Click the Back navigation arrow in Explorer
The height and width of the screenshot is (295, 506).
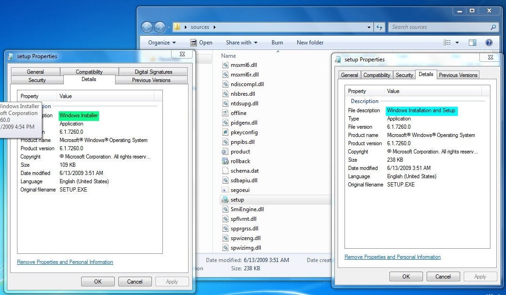pyautogui.click(x=147, y=27)
